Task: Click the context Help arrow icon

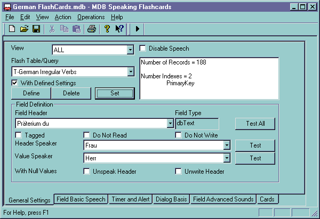Action: click(x=119, y=29)
